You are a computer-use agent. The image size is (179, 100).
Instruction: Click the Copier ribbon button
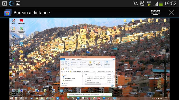(x=63, y=63)
